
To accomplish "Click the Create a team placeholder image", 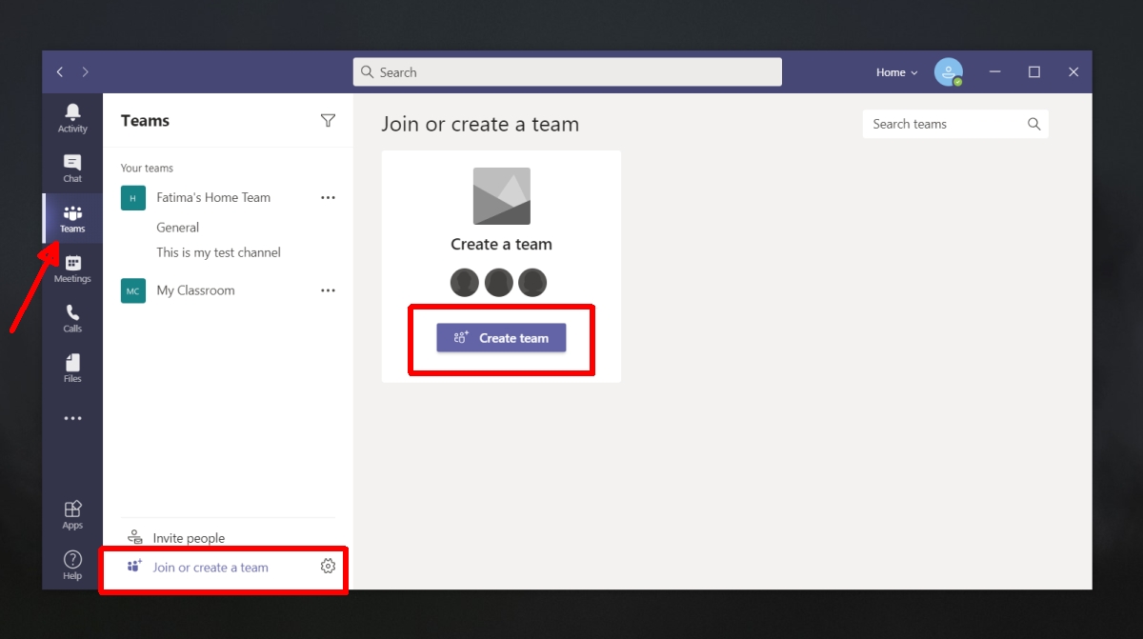I will (x=501, y=196).
